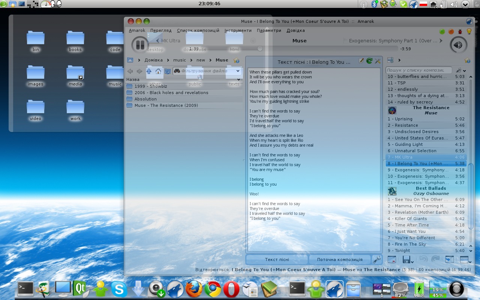Click the home folder icon in file browser
The width and height of the screenshot is (480, 300).
[x=158, y=71]
